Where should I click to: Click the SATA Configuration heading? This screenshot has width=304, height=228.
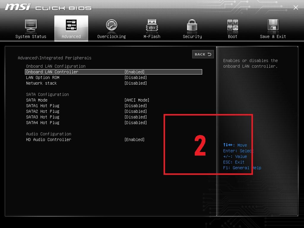click(x=47, y=94)
